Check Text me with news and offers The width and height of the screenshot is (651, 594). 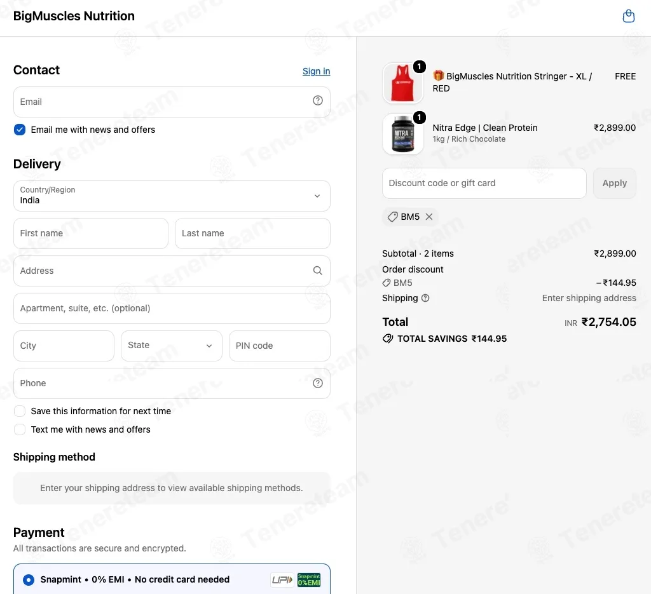20,429
